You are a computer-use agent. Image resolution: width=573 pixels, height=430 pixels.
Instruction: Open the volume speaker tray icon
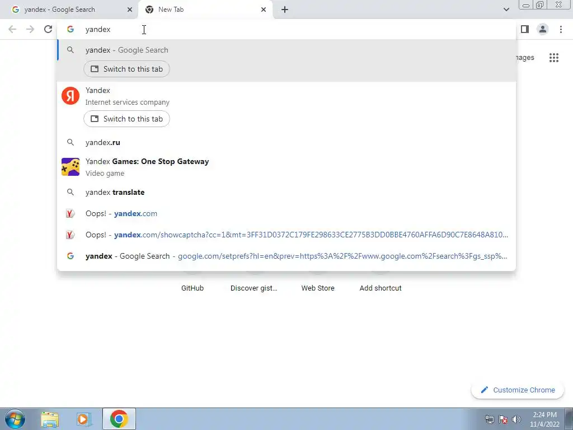click(516, 419)
